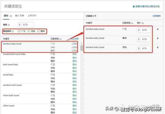Add towel baby as 词组 match
This screenshot has width=165, height=114.
pyautogui.click(x=75, y=78)
